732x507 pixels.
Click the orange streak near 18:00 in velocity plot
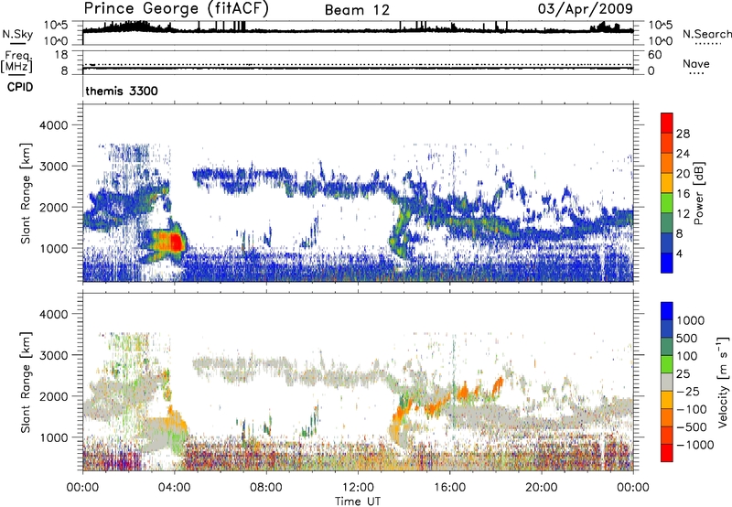coord(498,385)
